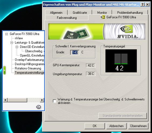
Task: Collapse the Leistungs- & Qualitätseinstellungen node
Action: click(12, 43)
